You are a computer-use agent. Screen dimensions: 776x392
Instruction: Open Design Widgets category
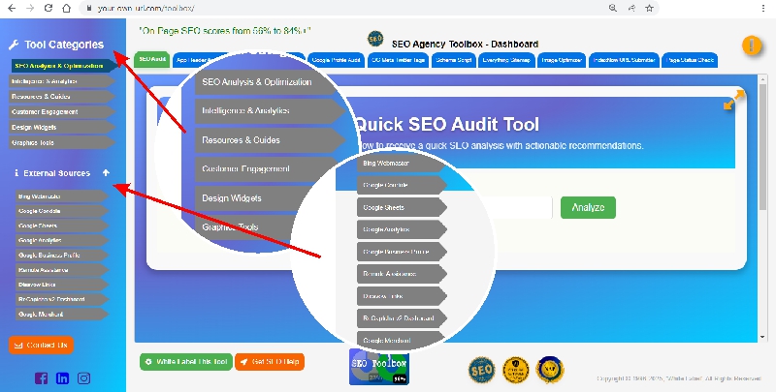click(x=62, y=127)
